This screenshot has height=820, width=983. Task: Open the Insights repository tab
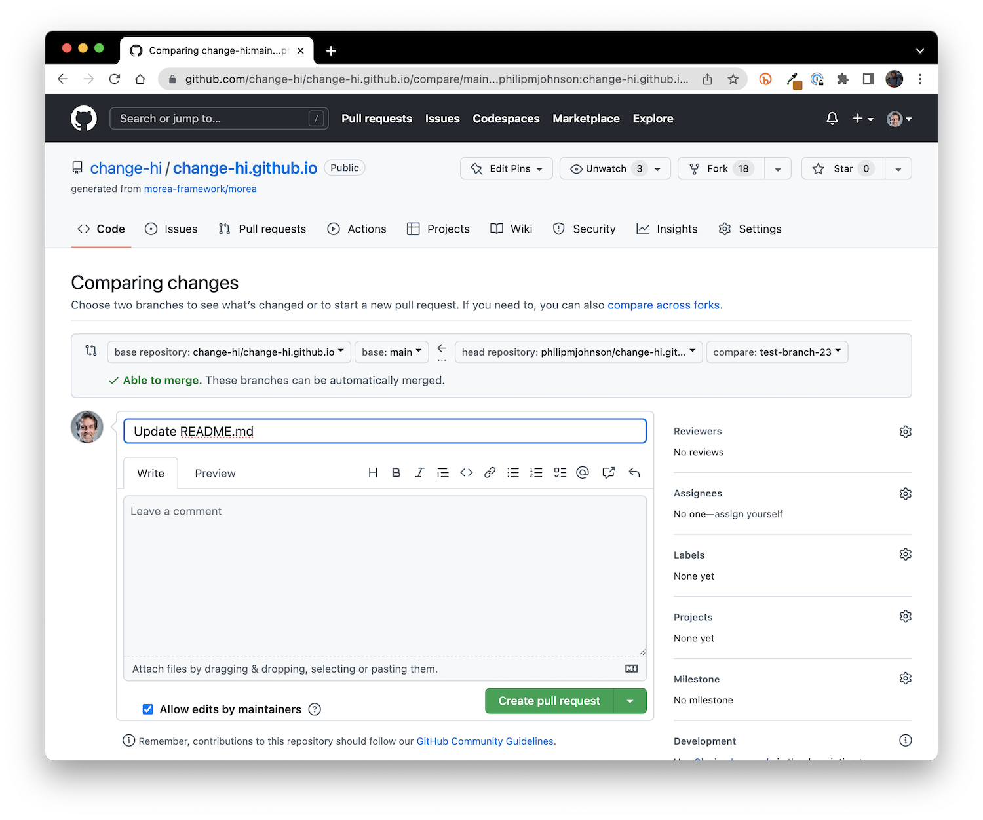pos(667,229)
